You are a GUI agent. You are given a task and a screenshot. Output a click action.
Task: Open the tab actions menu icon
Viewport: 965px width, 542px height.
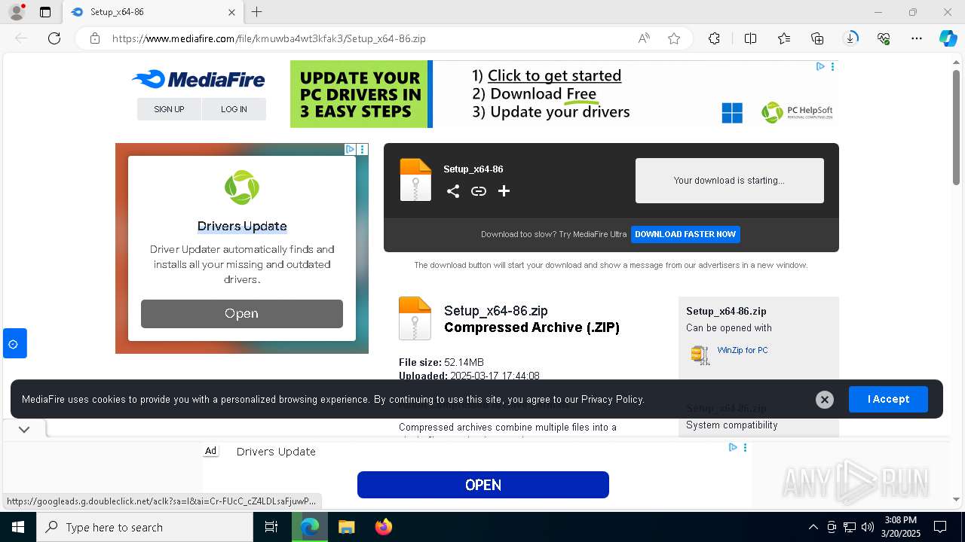[45, 12]
